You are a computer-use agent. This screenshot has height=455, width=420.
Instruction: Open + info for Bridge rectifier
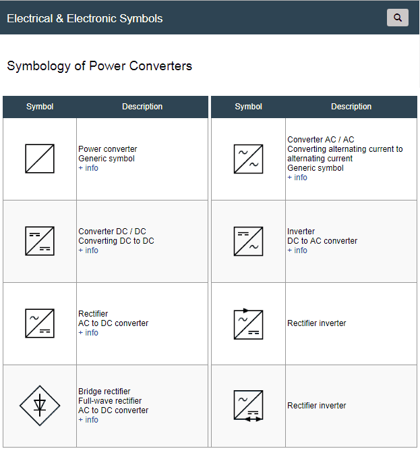coord(88,420)
